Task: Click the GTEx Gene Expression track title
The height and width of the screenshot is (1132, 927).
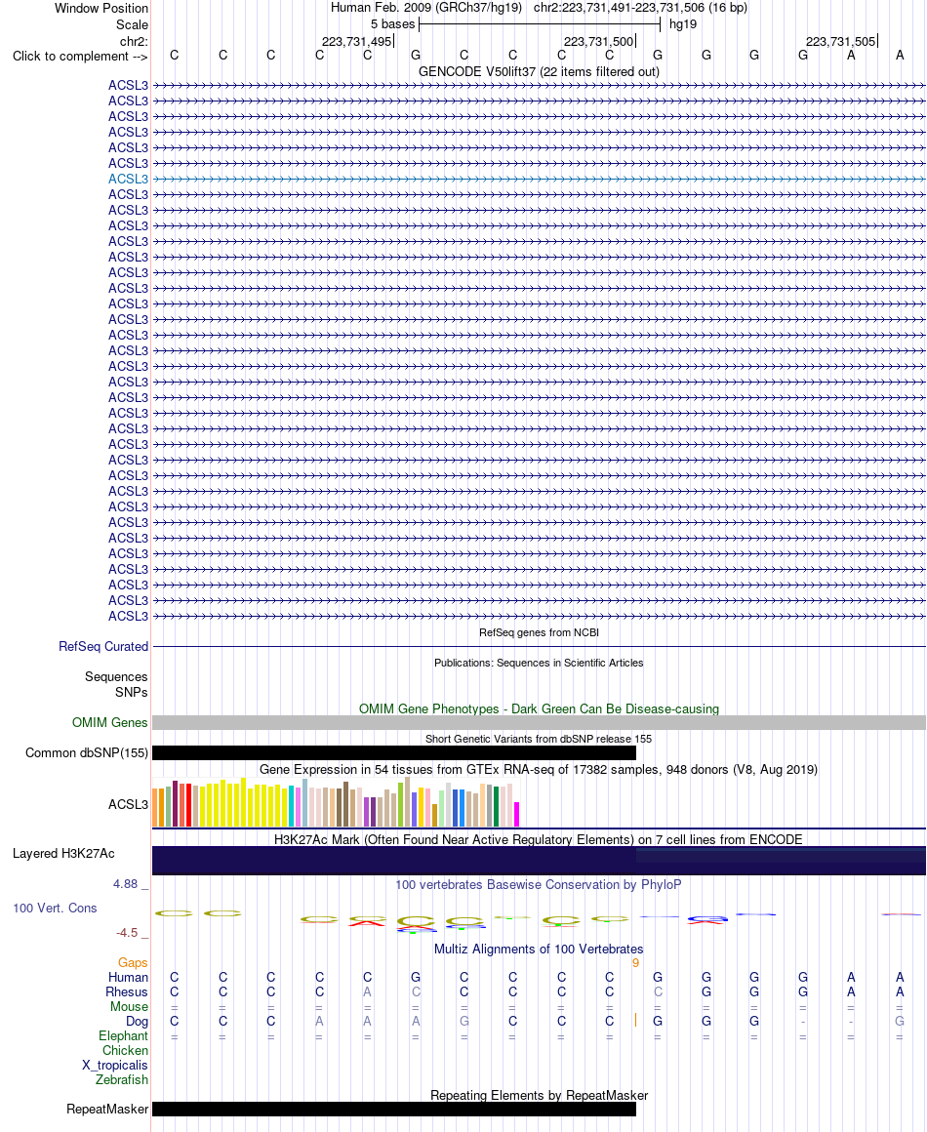Action: click(539, 770)
